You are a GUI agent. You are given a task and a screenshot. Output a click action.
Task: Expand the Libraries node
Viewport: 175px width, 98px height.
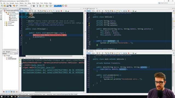[x=5, y=24]
